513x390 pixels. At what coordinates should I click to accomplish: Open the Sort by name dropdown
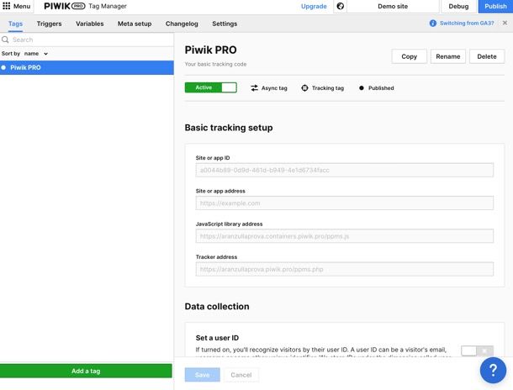pyautogui.click(x=35, y=54)
